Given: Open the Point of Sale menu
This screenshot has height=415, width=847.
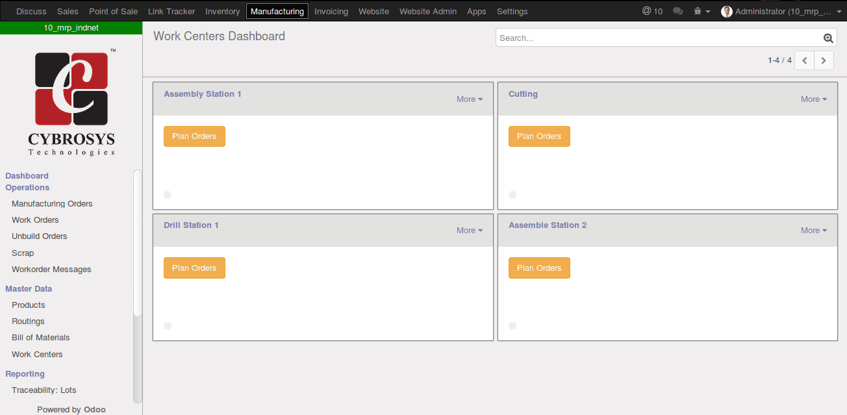Looking at the screenshot, I should [113, 11].
